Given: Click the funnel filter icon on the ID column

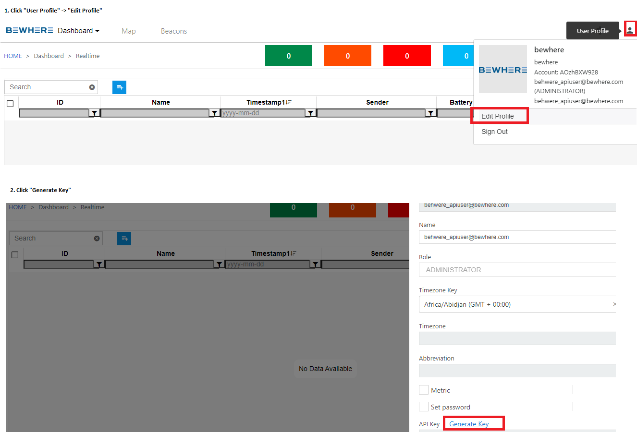Looking at the screenshot, I should tap(94, 113).
